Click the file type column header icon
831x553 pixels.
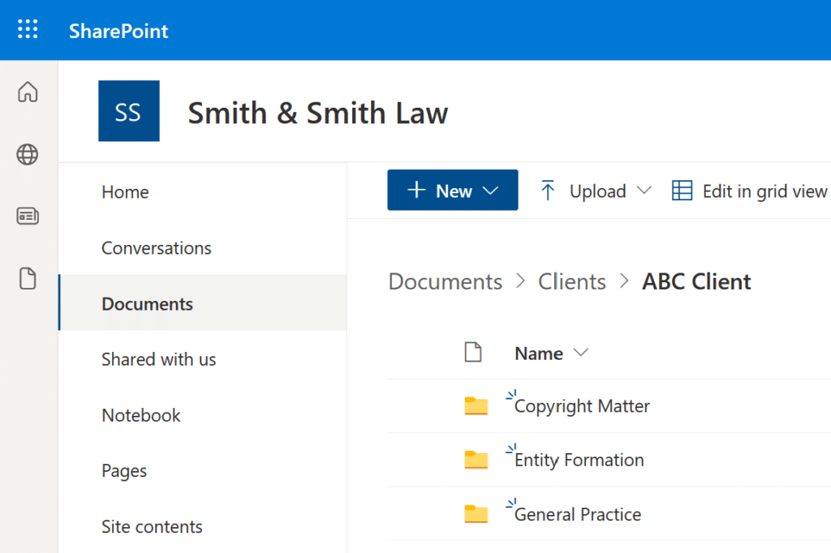[473, 353]
